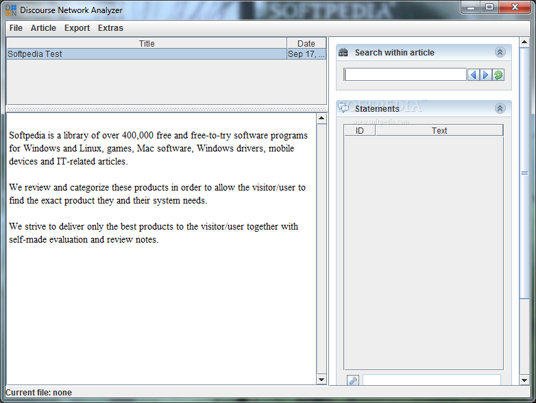536x403 pixels.
Task: Click article text scrollbar down arrow
Action: coord(321,380)
